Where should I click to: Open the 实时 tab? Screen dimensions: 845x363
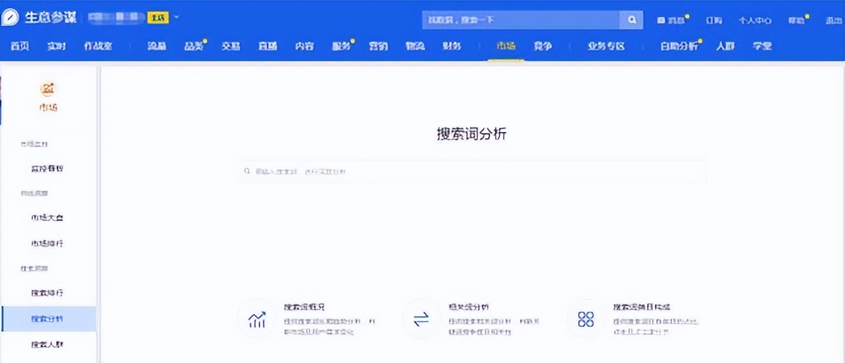57,46
